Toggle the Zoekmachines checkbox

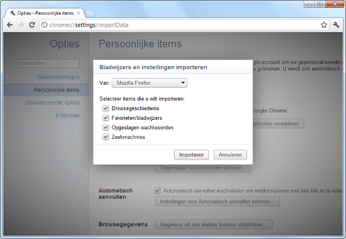(106, 137)
